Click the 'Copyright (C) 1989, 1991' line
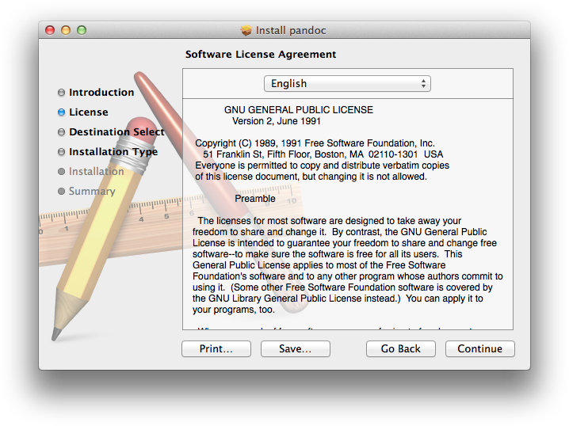The height and width of the screenshot is (426, 569). [x=315, y=143]
